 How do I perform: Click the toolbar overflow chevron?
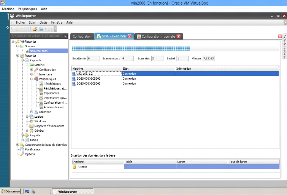pyautogui.click(x=55, y=29)
